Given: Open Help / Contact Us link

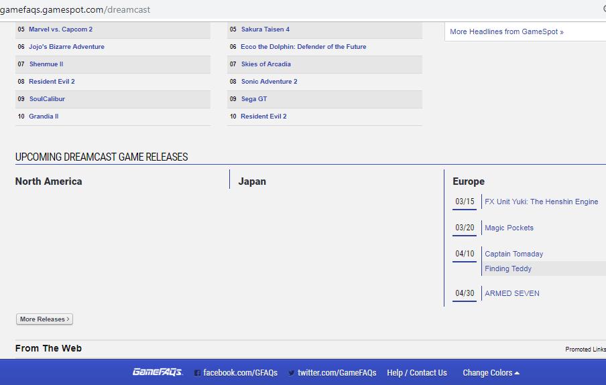Looking at the screenshot, I should click(417, 373).
